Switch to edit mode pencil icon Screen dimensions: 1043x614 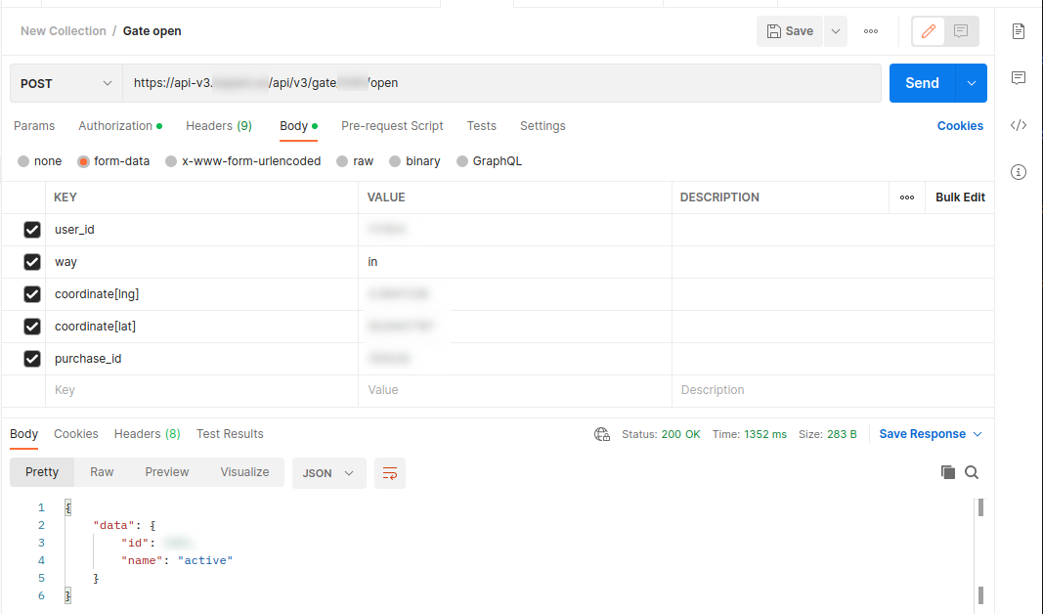(929, 31)
